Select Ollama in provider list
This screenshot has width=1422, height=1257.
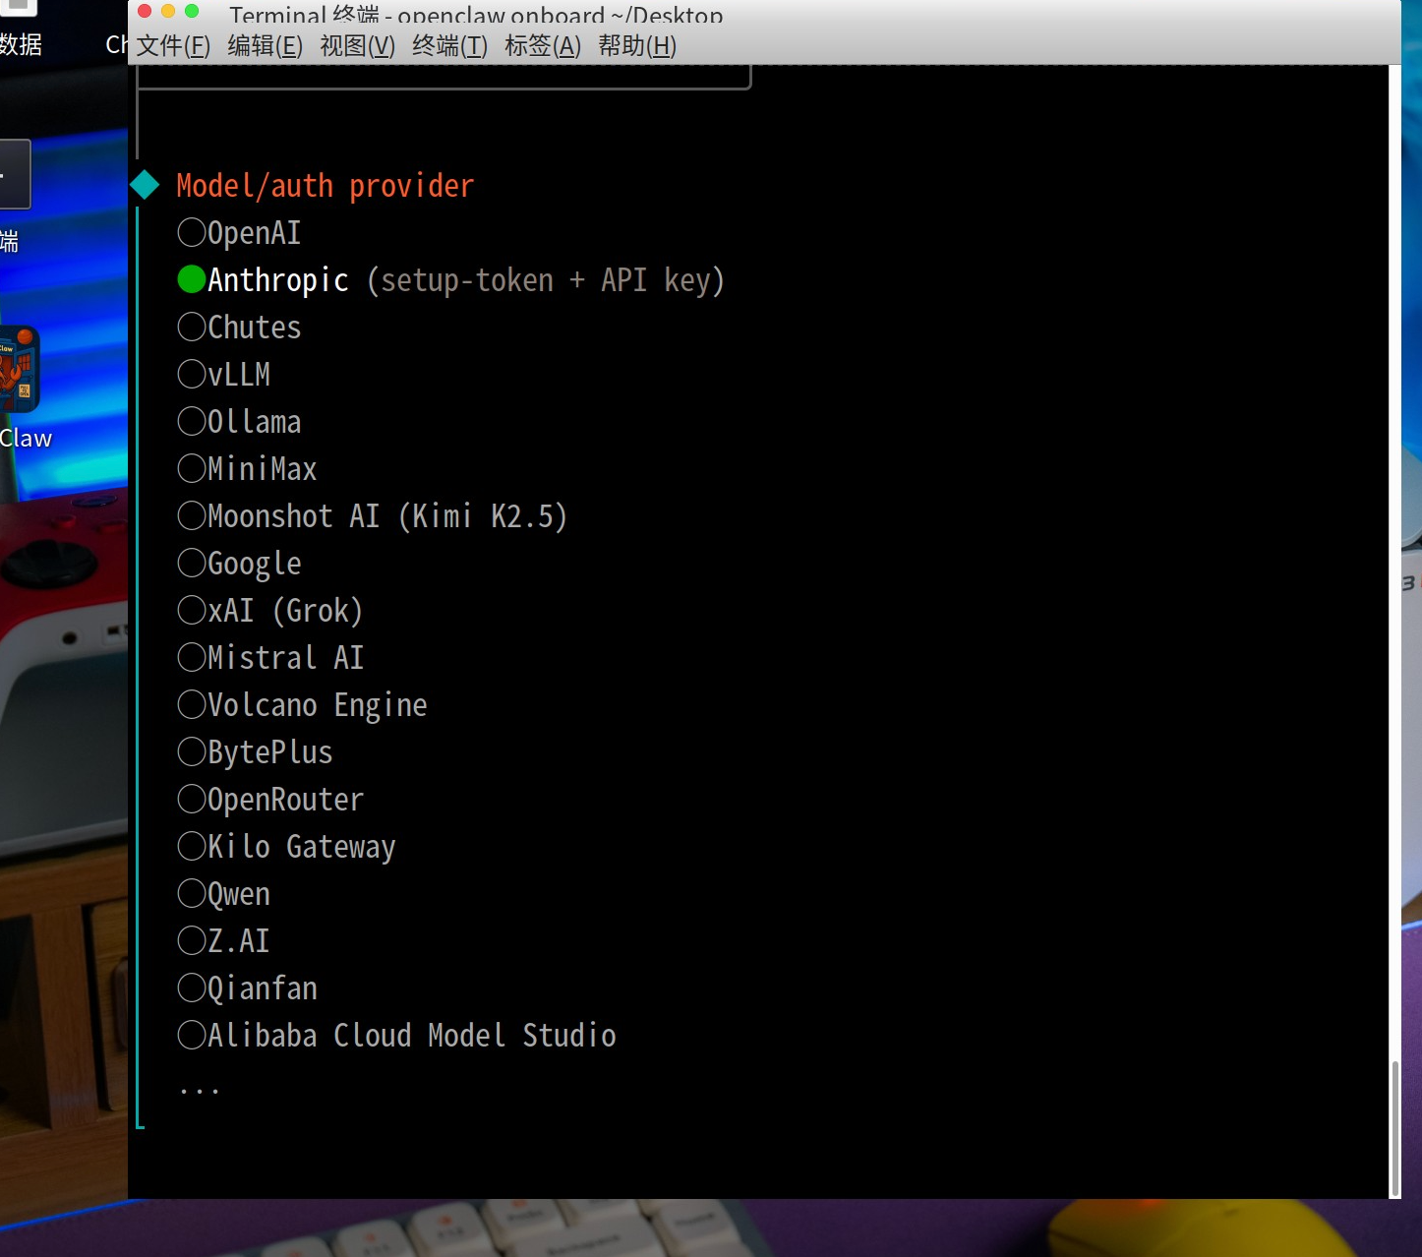tap(239, 422)
